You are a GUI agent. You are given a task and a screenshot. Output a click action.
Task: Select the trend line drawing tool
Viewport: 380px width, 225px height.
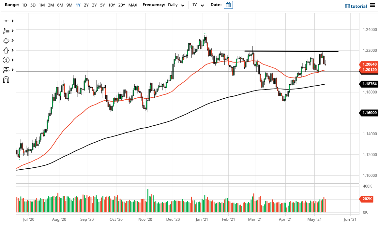[x=7, y=21]
